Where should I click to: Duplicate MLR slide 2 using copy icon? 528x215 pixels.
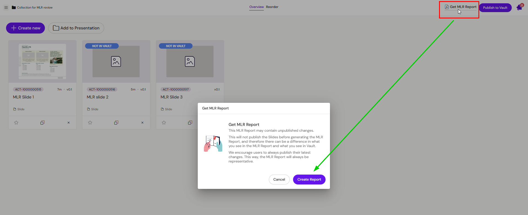coord(116,123)
